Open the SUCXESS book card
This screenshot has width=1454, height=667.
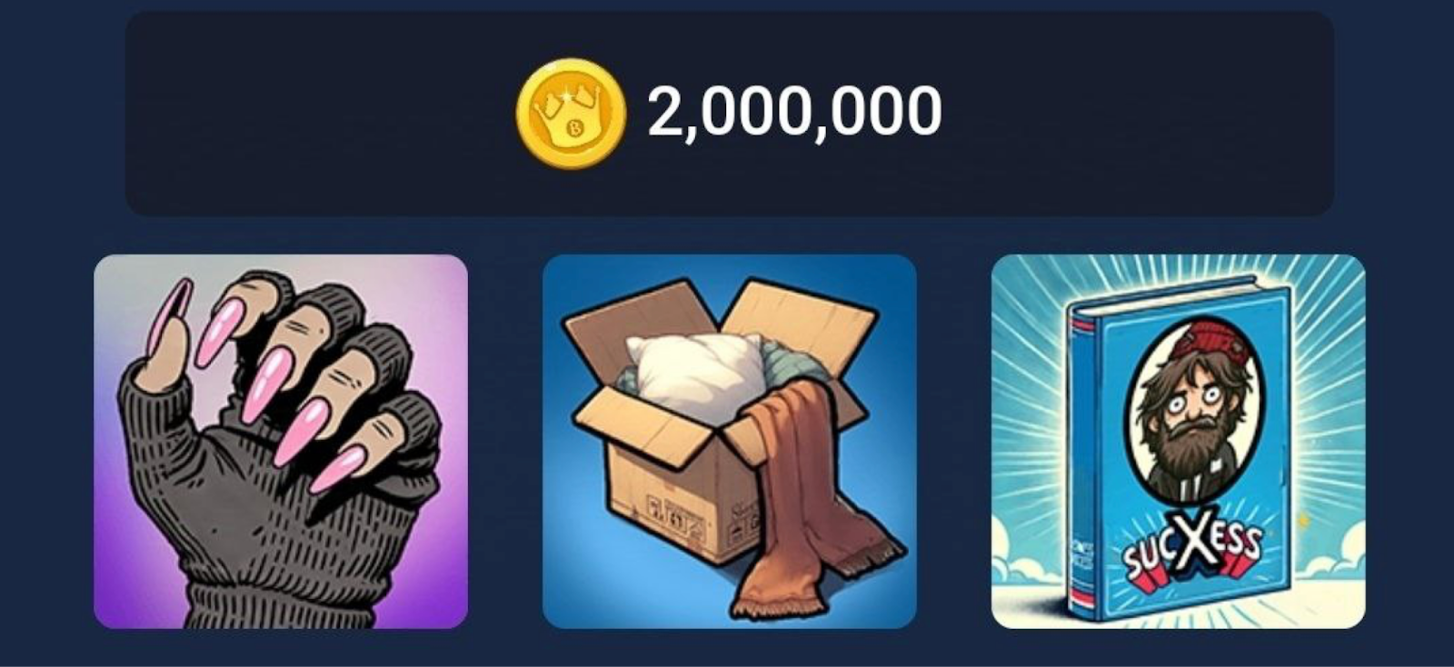tap(1179, 442)
